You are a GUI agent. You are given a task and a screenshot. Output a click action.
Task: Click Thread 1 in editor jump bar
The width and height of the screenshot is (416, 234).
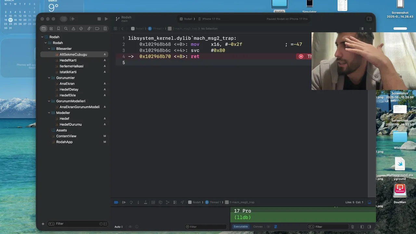156,29
